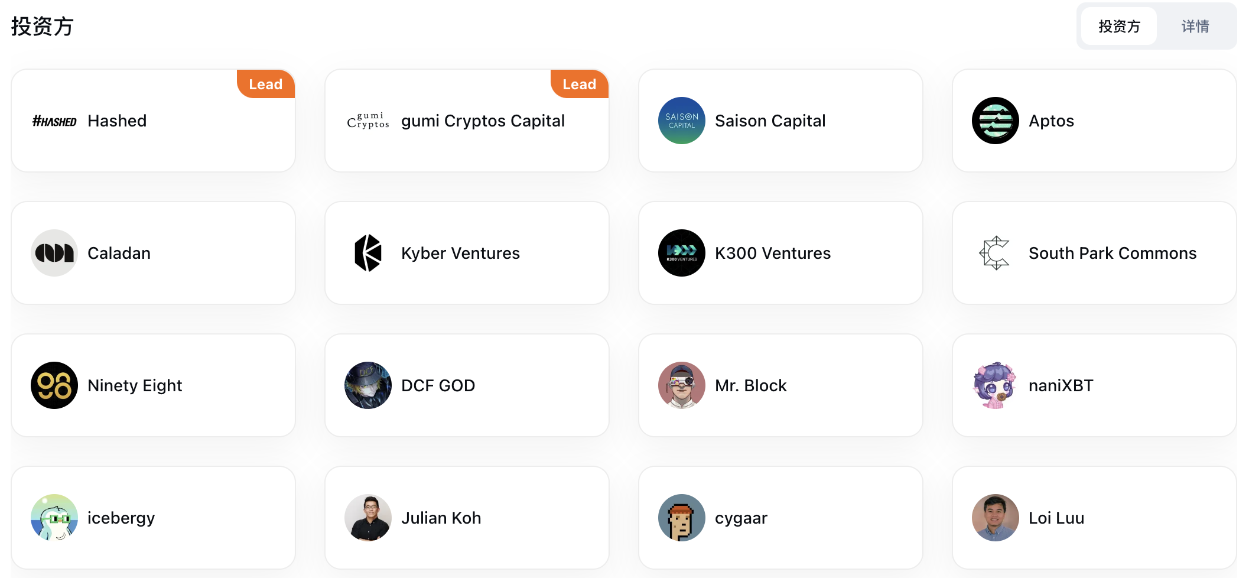Viewport: 1249px width, 578px height.
Task: Click the Kyber Ventures crystal logo
Action: click(368, 253)
